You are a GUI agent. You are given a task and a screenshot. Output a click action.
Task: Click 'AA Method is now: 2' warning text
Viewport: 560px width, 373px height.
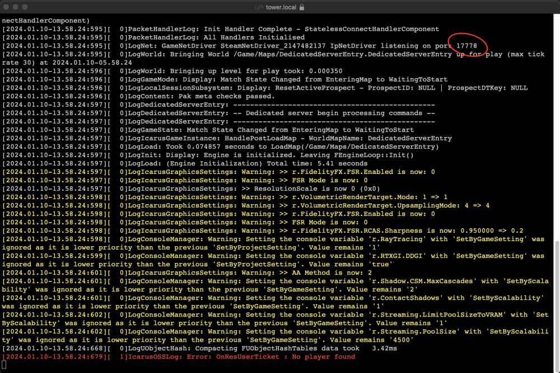pos(332,272)
